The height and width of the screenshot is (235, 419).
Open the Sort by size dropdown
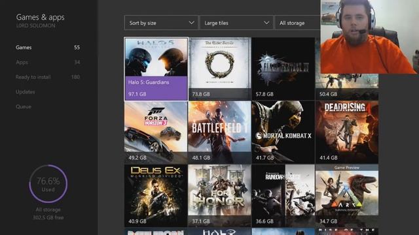coord(161,23)
